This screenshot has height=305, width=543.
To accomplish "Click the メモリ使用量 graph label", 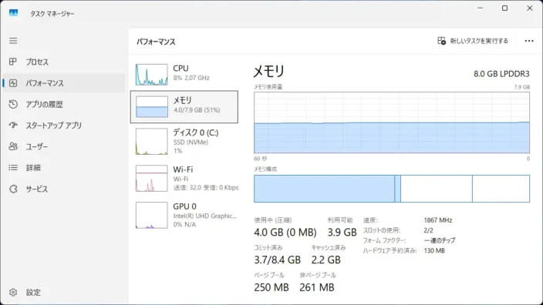I will click(x=268, y=87).
